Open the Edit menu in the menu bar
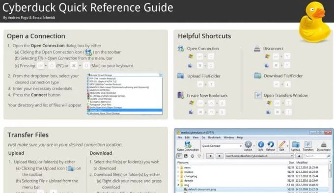 tap(187, 138)
